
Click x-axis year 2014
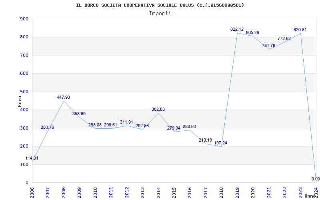tap(158, 192)
